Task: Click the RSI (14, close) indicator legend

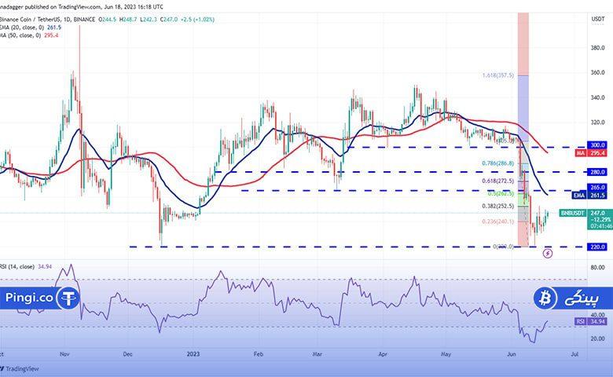Action: tap(26, 266)
